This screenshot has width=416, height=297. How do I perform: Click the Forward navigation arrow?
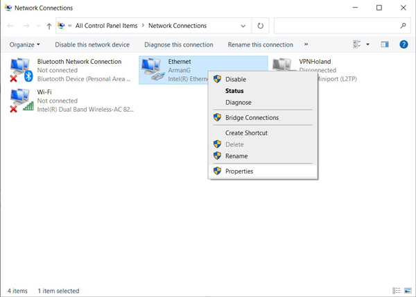(x=26, y=26)
